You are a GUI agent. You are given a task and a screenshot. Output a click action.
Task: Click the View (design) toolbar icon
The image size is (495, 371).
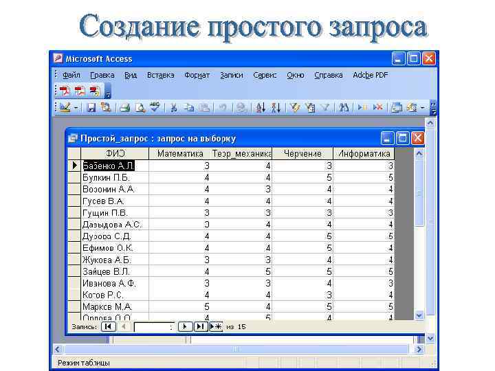(x=65, y=108)
